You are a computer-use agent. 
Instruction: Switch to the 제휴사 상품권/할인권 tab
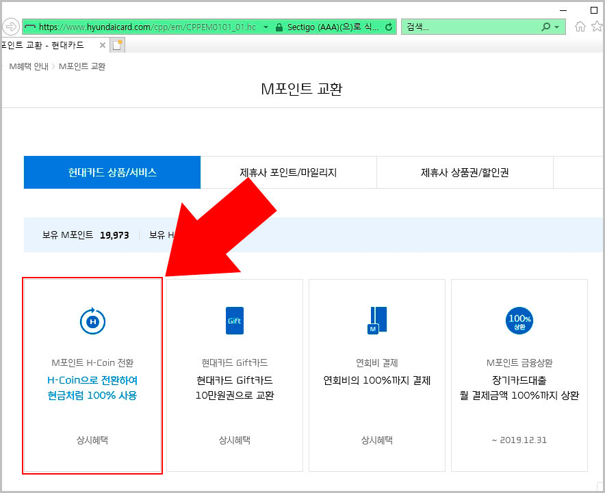click(464, 172)
